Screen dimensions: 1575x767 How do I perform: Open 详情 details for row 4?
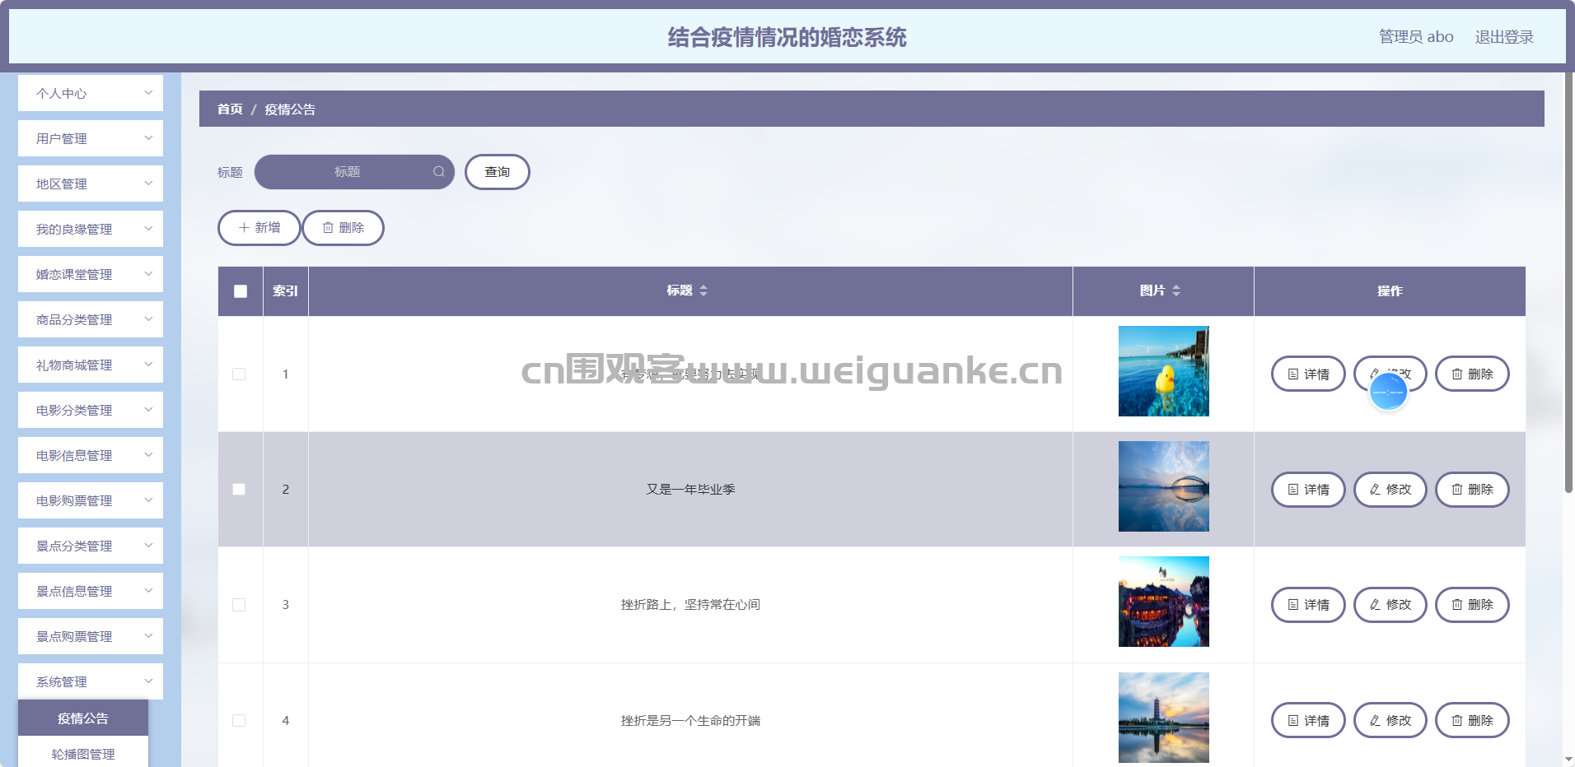pos(1307,721)
